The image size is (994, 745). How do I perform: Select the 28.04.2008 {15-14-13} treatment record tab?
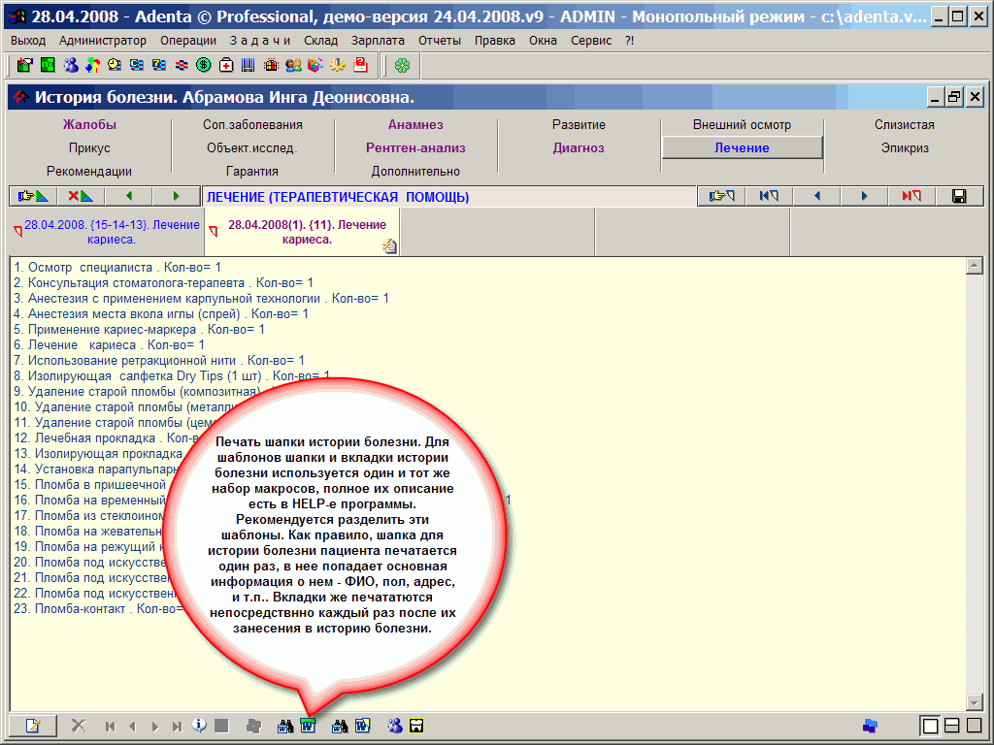click(107, 231)
